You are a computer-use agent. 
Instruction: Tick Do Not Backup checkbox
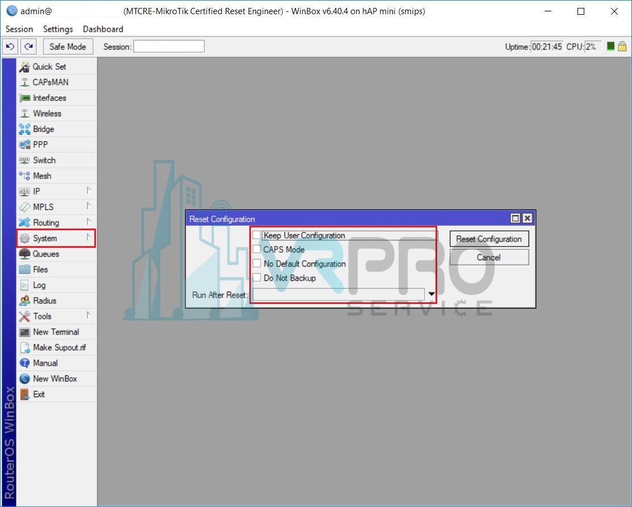[x=256, y=277]
